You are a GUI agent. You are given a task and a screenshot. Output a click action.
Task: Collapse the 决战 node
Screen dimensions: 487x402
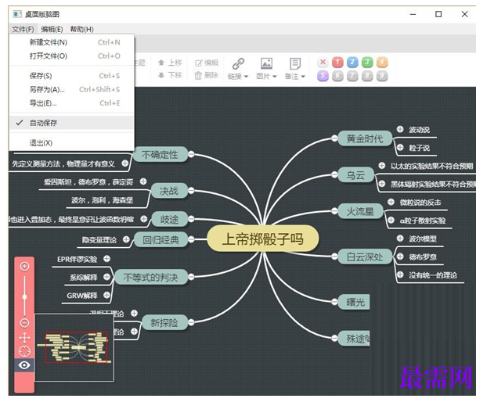(191, 191)
